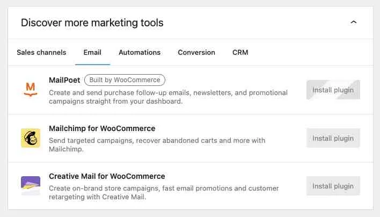Install the Mailchimp for WooCommerce plugin
The height and width of the screenshot is (217, 380).
333,138
